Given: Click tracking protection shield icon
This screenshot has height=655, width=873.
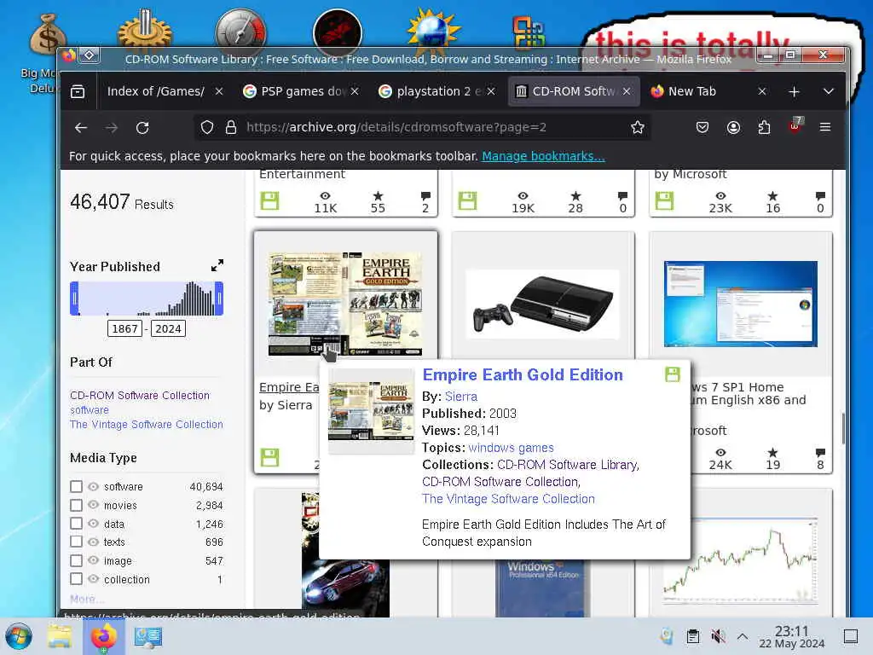Looking at the screenshot, I should [207, 128].
